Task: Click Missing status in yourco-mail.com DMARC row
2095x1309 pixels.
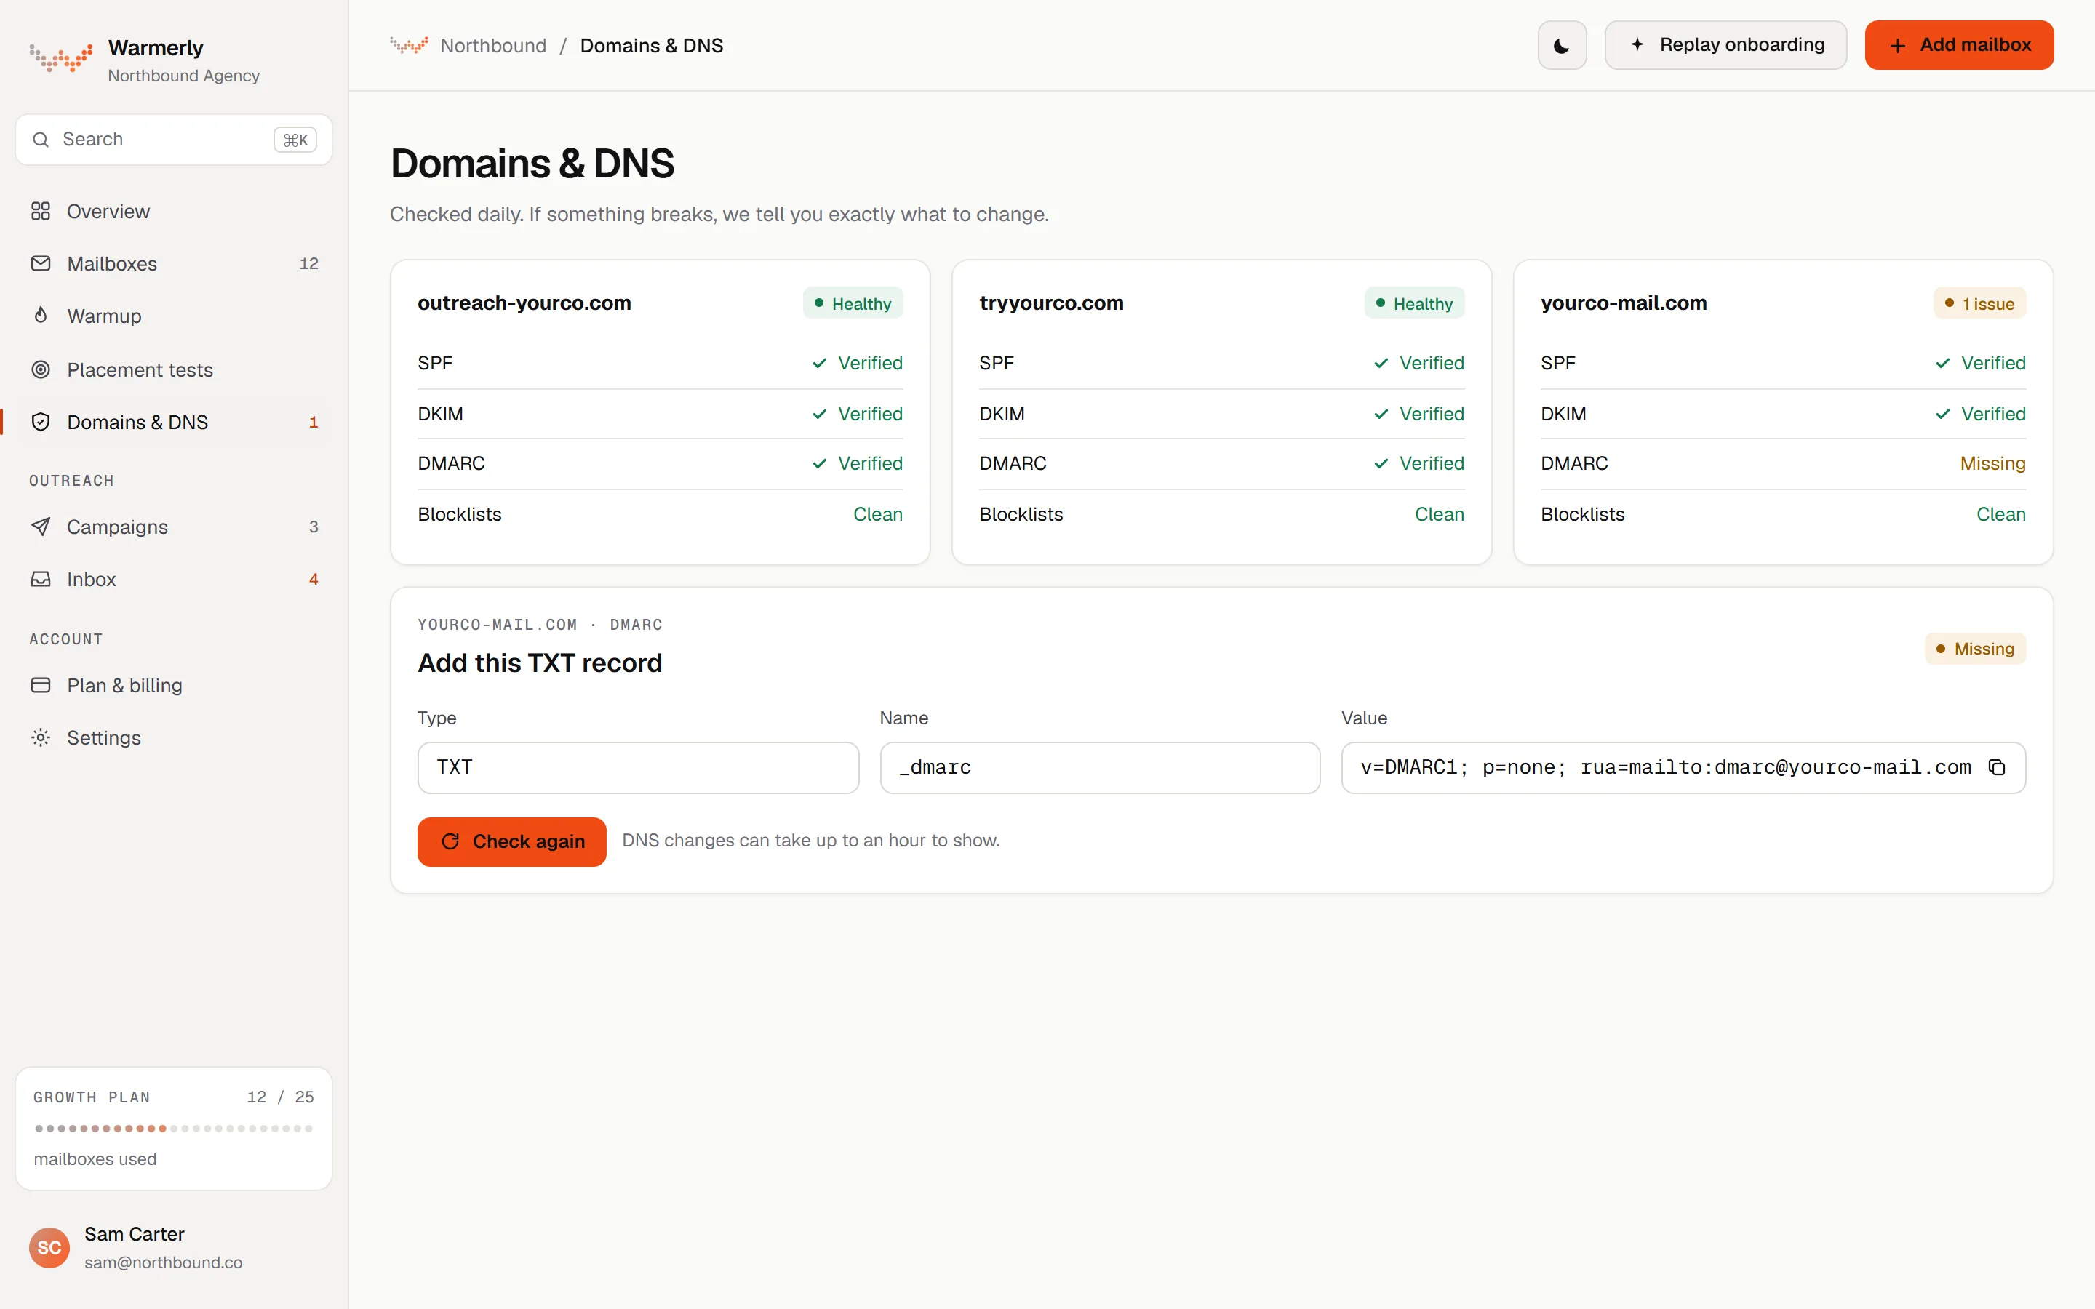Action: point(1992,463)
